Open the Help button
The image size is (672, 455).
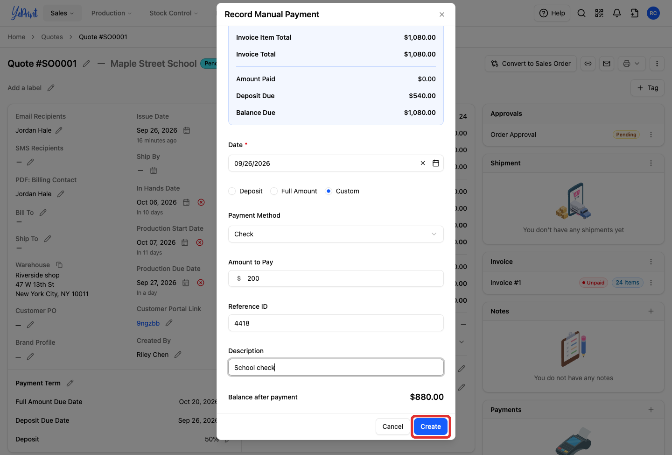(x=552, y=13)
